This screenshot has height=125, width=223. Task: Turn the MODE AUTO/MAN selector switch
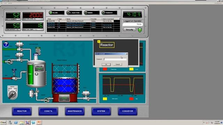point(13,92)
